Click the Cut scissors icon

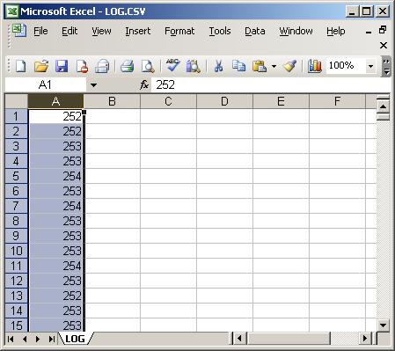click(218, 66)
